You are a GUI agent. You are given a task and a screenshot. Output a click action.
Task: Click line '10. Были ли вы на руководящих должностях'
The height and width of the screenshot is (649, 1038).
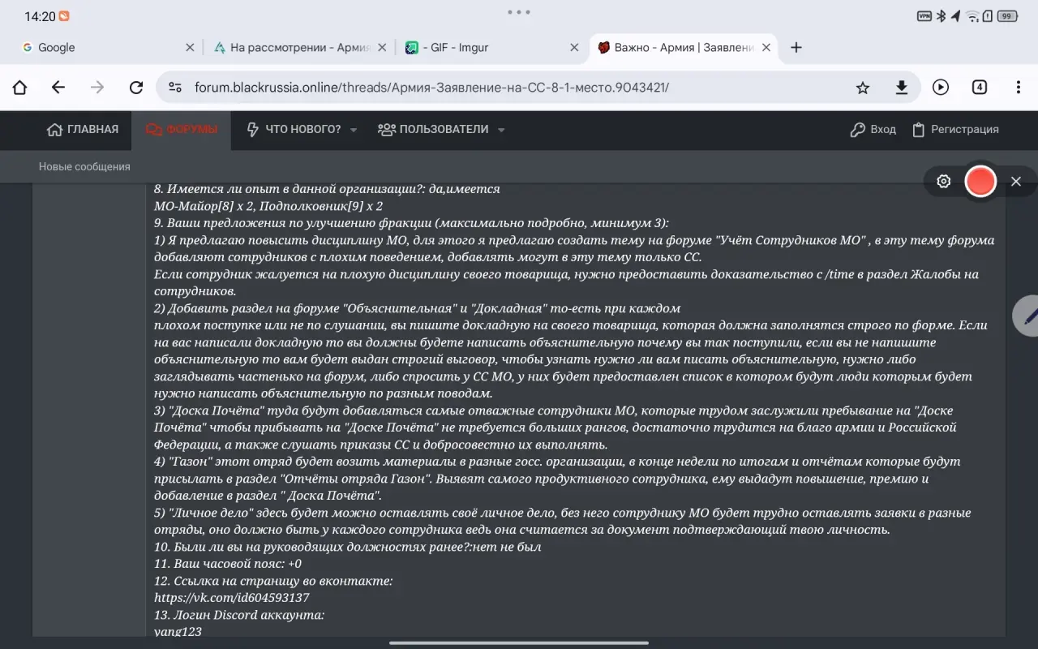pos(347,547)
